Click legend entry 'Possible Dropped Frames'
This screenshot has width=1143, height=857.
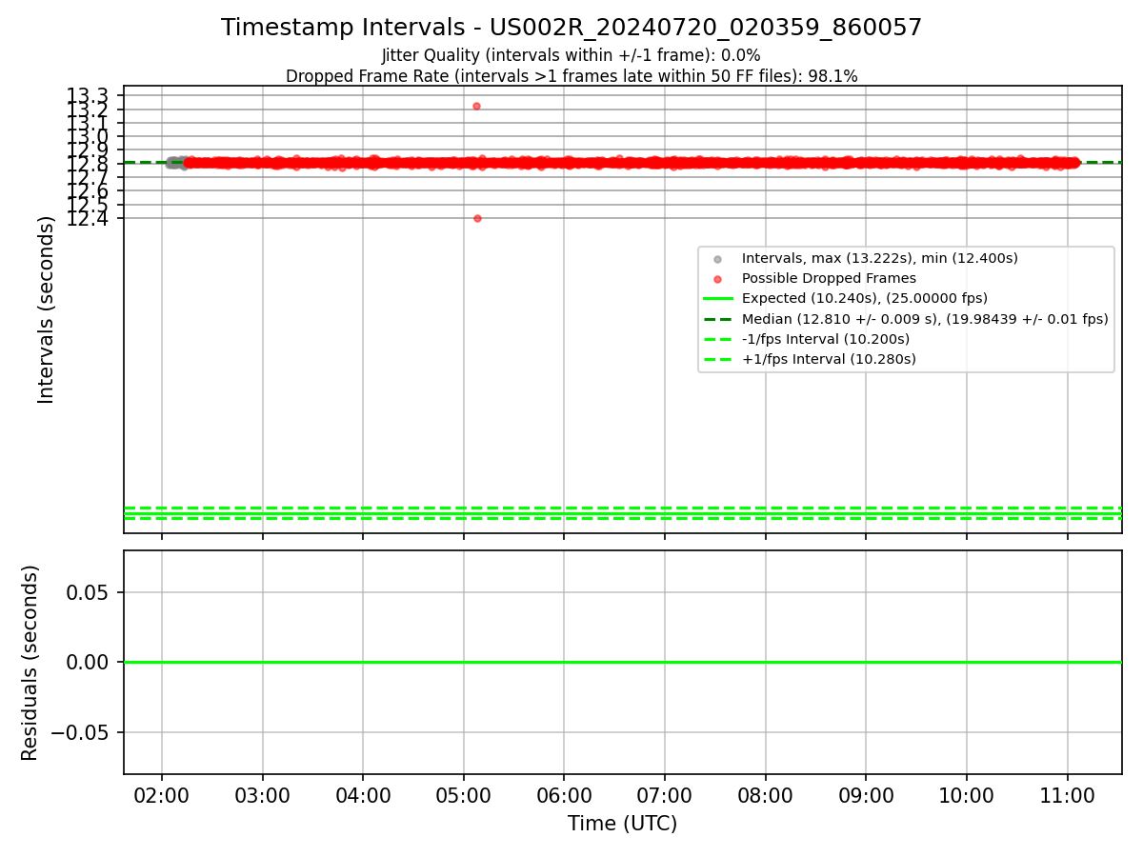click(x=829, y=278)
